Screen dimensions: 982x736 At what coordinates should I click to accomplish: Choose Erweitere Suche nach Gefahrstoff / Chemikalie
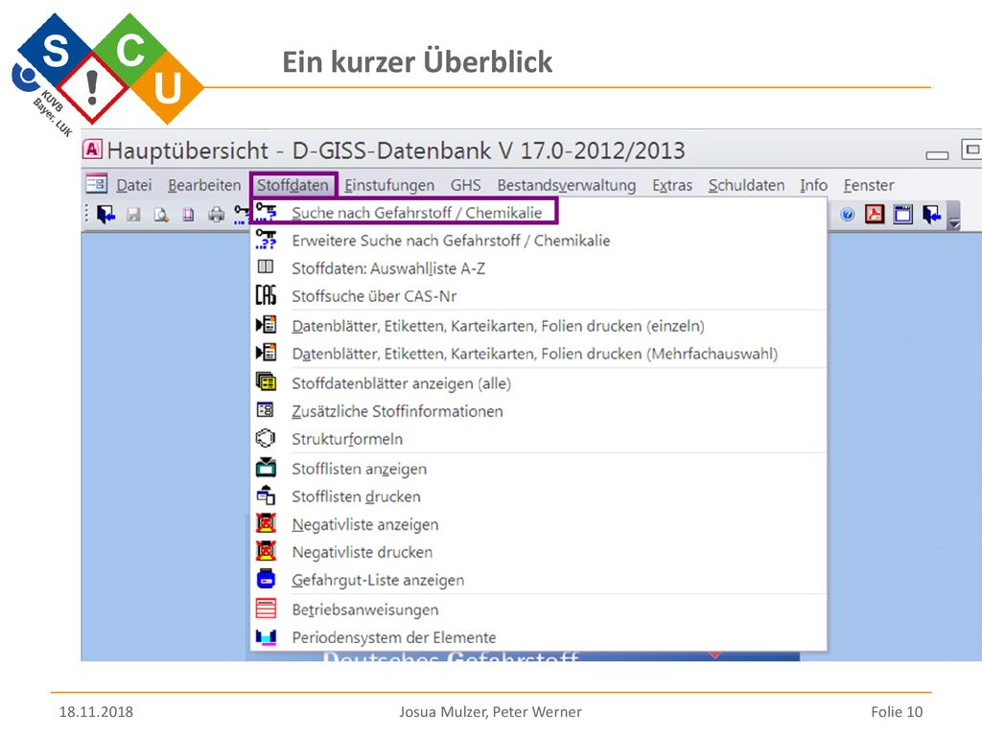tap(539, 241)
